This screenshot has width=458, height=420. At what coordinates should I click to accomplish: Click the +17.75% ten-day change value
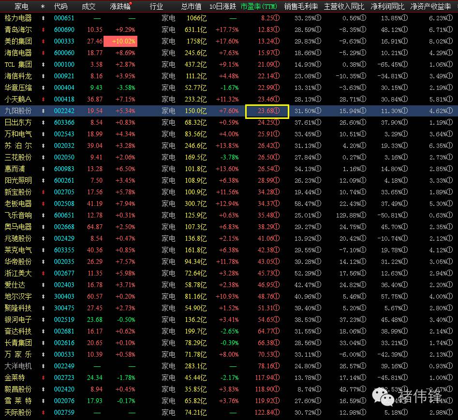(227, 30)
